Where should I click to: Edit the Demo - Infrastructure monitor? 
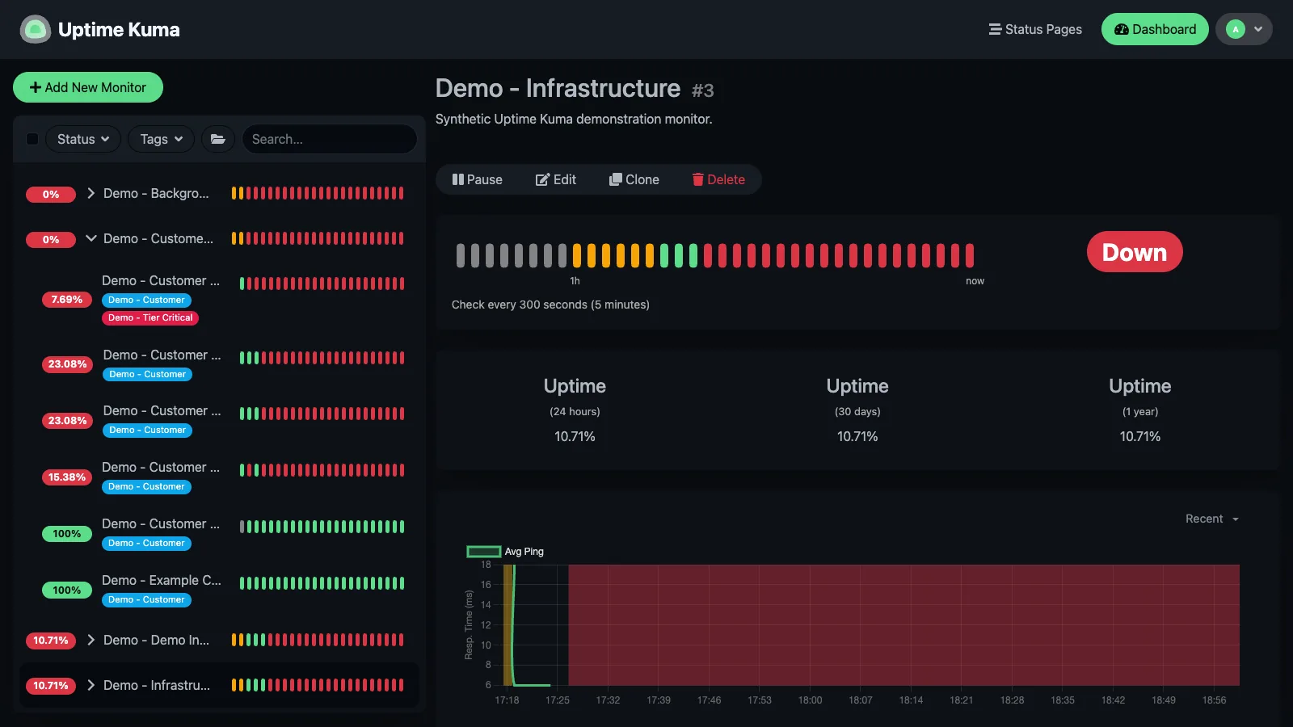556,179
